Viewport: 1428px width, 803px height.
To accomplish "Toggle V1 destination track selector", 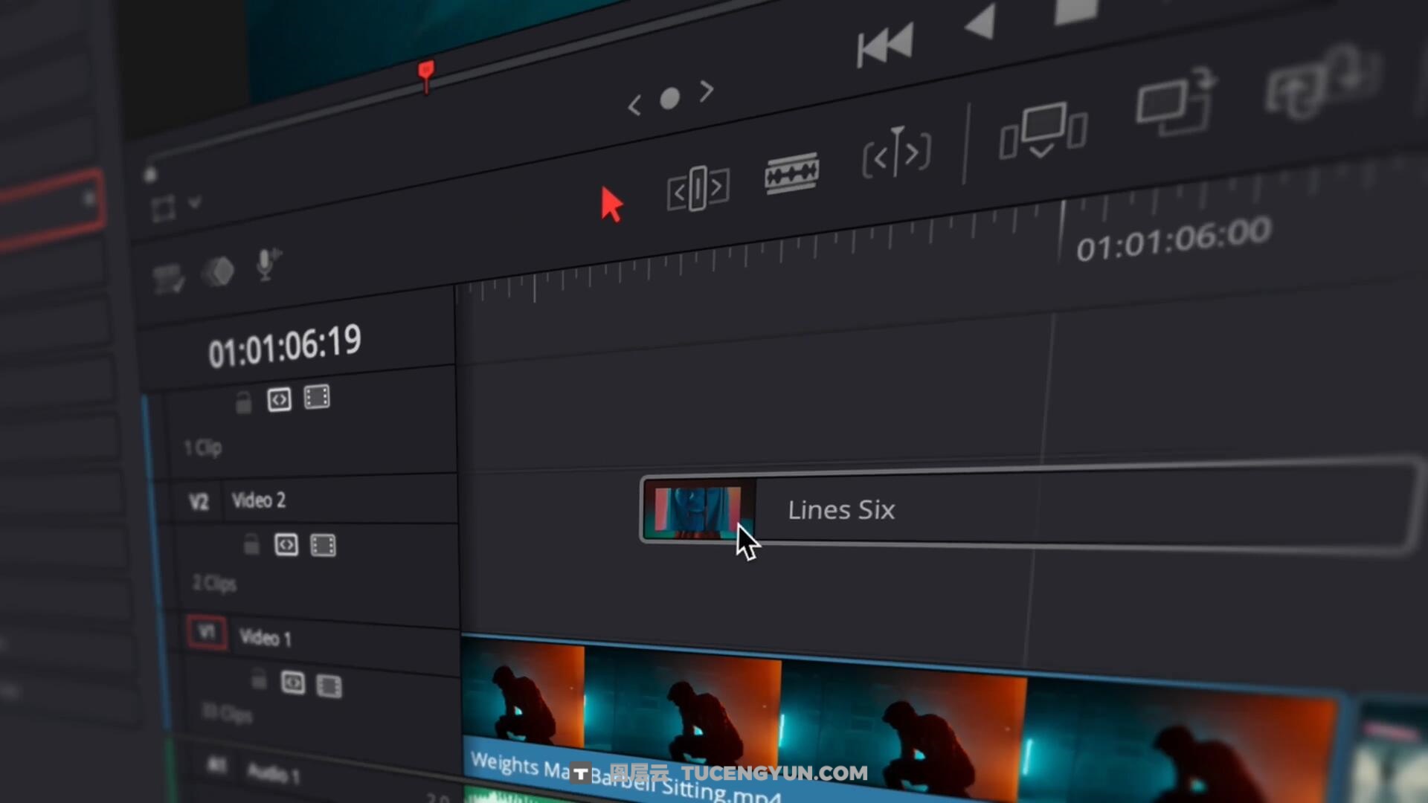I will 207,633.
